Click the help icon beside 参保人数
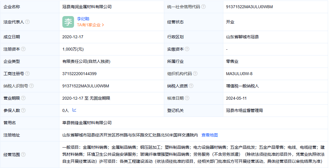This screenshot has height=168, width=331. point(23,110)
